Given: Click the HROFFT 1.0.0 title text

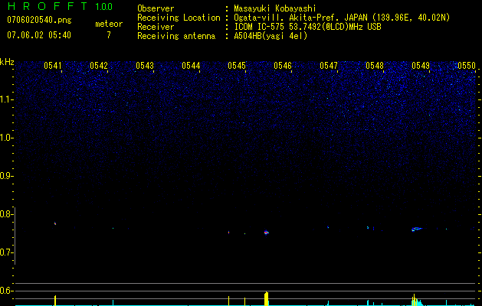Looking at the screenshot, I should pyautogui.click(x=60, y=6).
